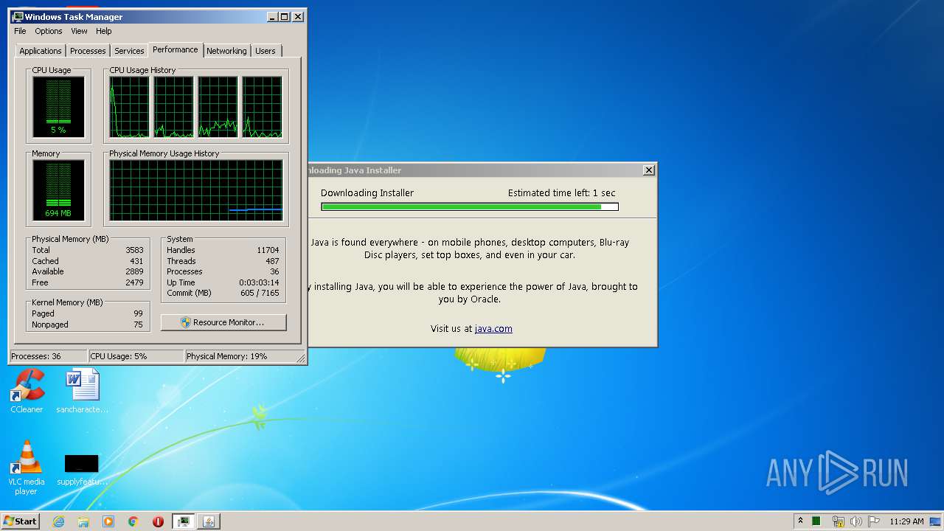Click the Total physical memory value 3583

point(134,250)
